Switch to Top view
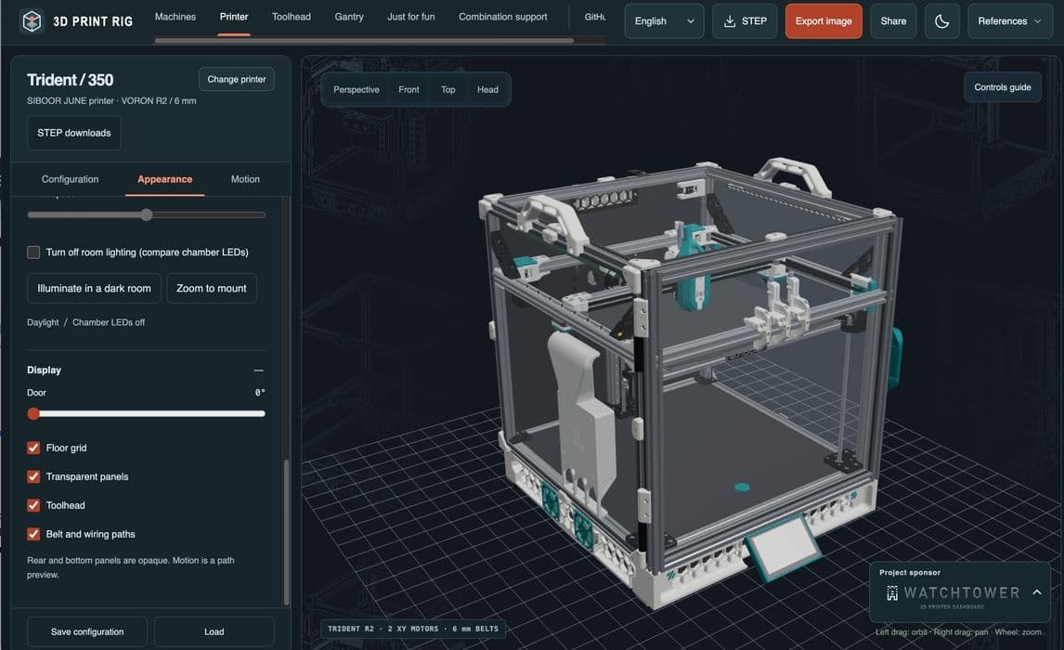 point(448,89)
